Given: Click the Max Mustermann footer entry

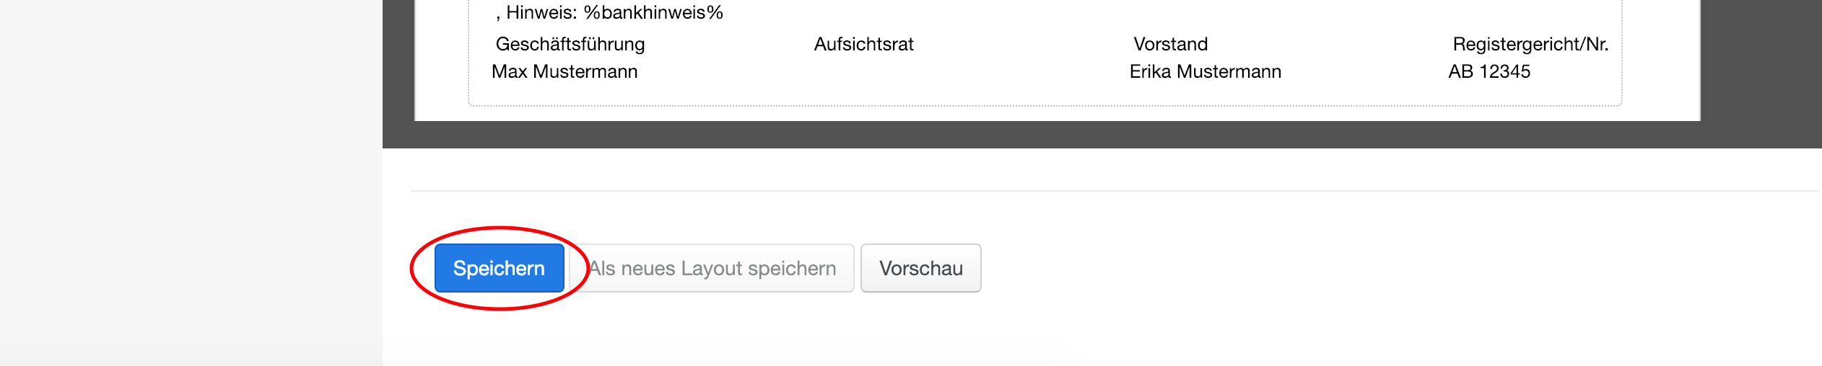Looking at the screenshot, I should tap(565, 71).
